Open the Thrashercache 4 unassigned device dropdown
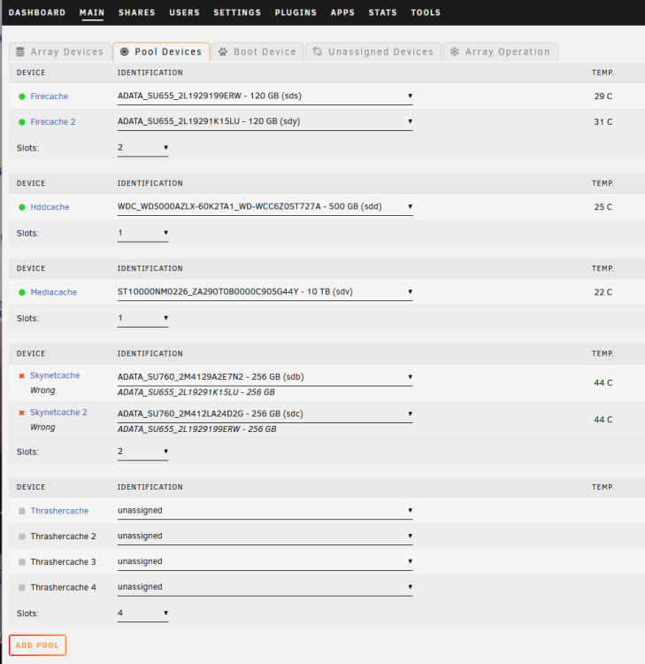This screenshot has width=645, height=664. (x=265, y=587)
